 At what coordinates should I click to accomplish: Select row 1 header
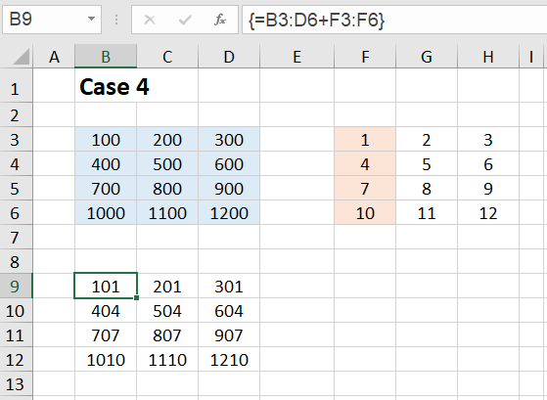tap(16, 86)
